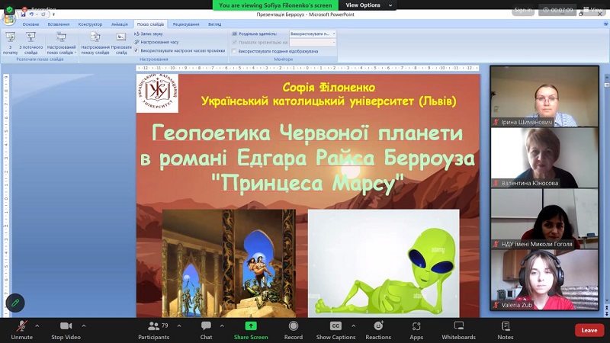610x343 pixels.
Task: Select НДУ імені Миколи Гоголя video tile
Action: (544, 219)
